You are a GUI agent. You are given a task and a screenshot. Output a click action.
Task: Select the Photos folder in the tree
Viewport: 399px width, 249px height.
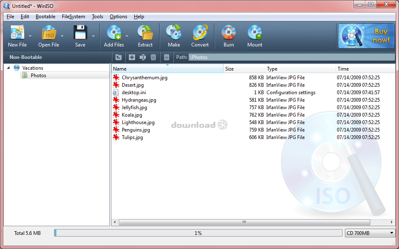[x=38, y=76]
